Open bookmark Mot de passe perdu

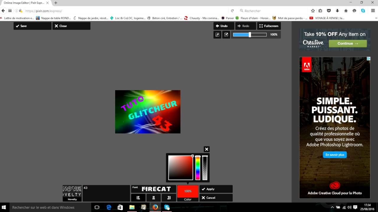290,18
